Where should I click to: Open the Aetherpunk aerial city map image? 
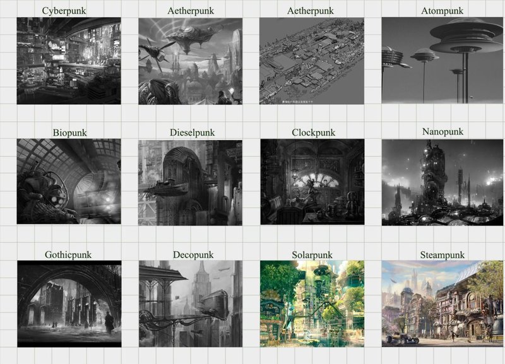(x=312, y=61)
